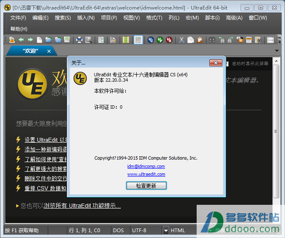Image resolution: width=285 pixels, height=238 pixels.
Task: Expand toolbar overflow chevron
Action: 280,40
